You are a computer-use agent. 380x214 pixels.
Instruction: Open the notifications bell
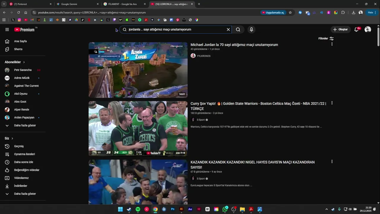coord(357,29)
